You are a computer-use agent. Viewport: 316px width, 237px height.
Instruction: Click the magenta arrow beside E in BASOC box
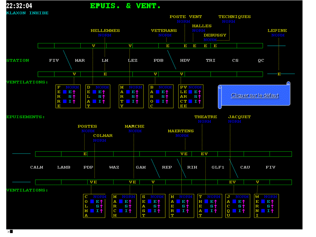tap(167, 92)
